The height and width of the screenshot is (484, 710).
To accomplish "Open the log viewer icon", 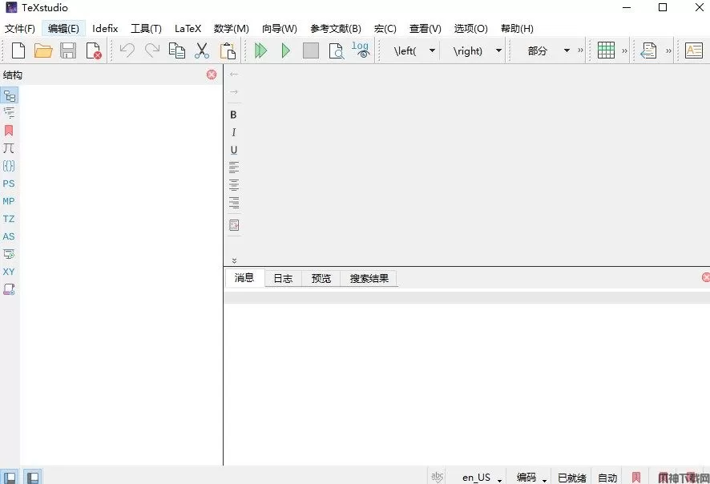I will [x=361, y=50].
